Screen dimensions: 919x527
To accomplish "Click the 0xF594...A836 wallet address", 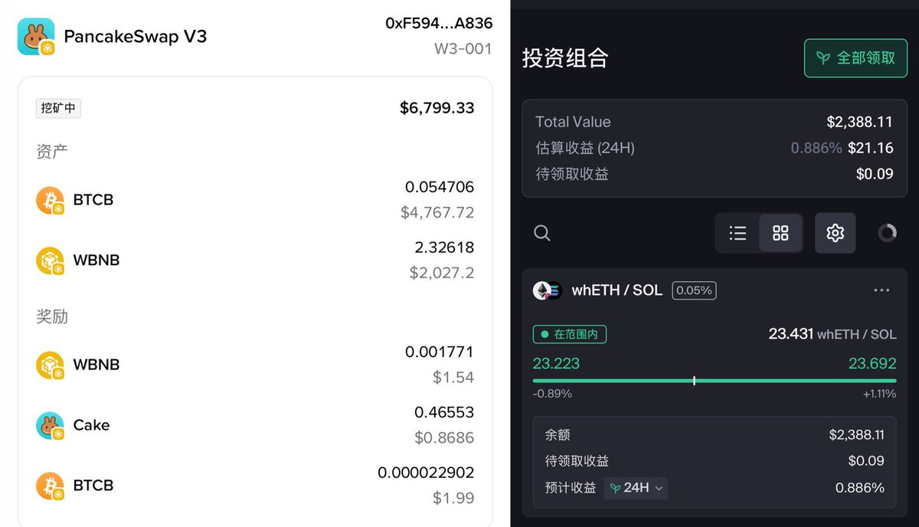I will pyautogui.click(x=439, y=23).
